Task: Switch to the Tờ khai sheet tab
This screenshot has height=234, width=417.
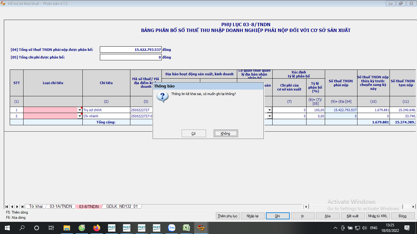Action: click(36, 206)
